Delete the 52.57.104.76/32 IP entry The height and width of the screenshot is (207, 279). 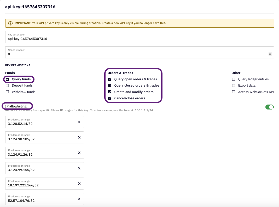pos(79,199)
